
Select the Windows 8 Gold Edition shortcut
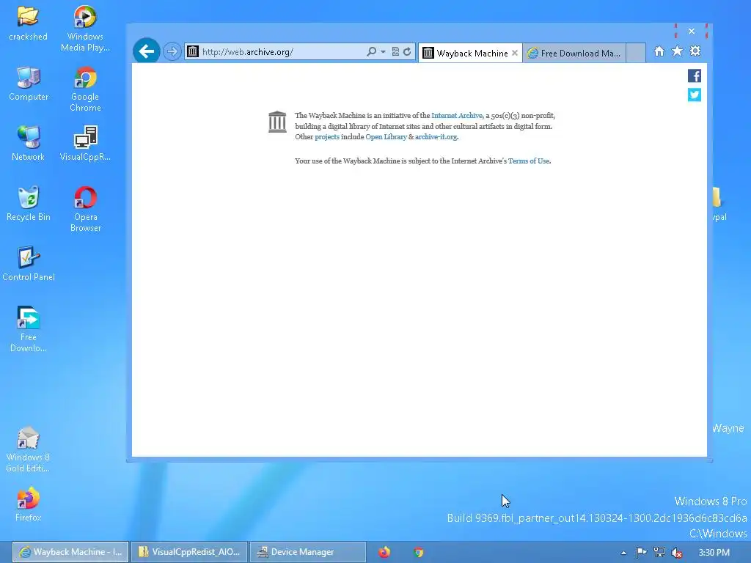29,449
